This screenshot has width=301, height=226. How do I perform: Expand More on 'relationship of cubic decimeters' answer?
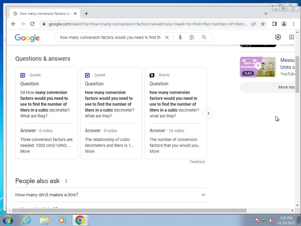point(90,151)
